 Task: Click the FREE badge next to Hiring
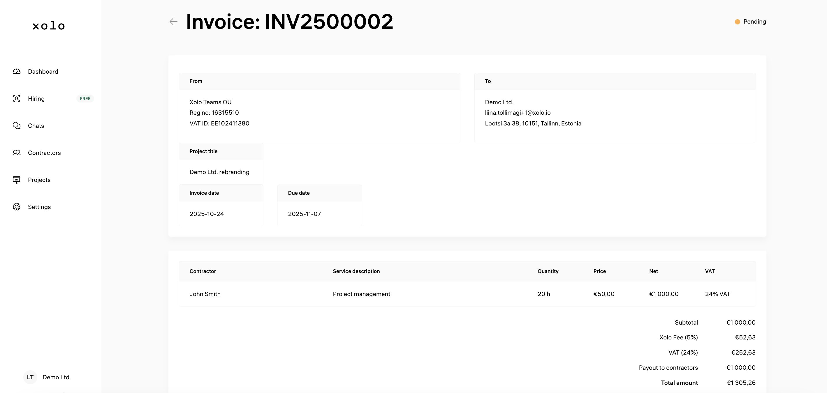85,98
